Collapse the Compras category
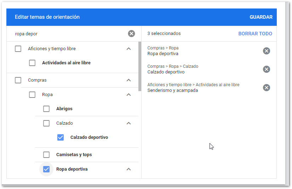Screen dimensions: 292x189 pos(128,80)
